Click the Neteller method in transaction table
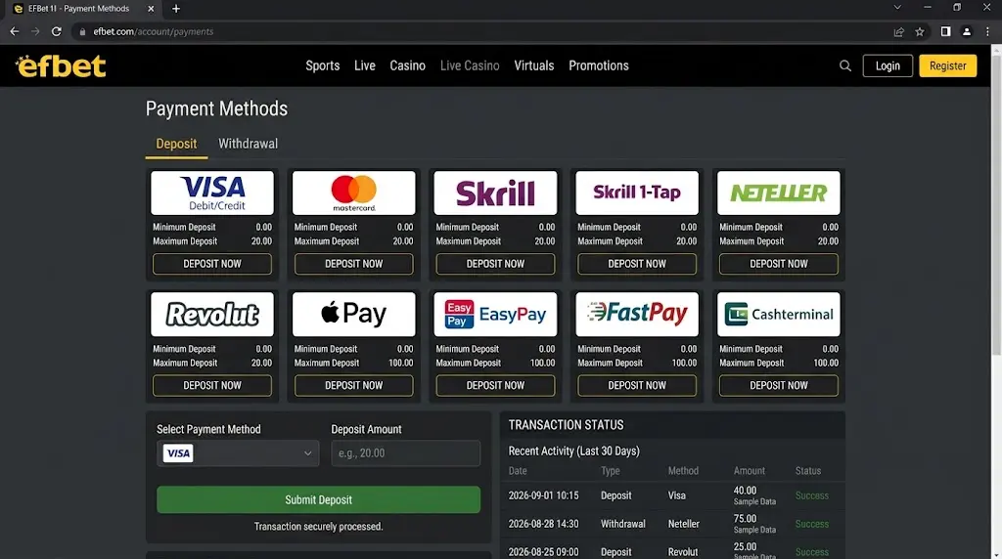The height and width of the screenshot is (559, 1002). 684,524
